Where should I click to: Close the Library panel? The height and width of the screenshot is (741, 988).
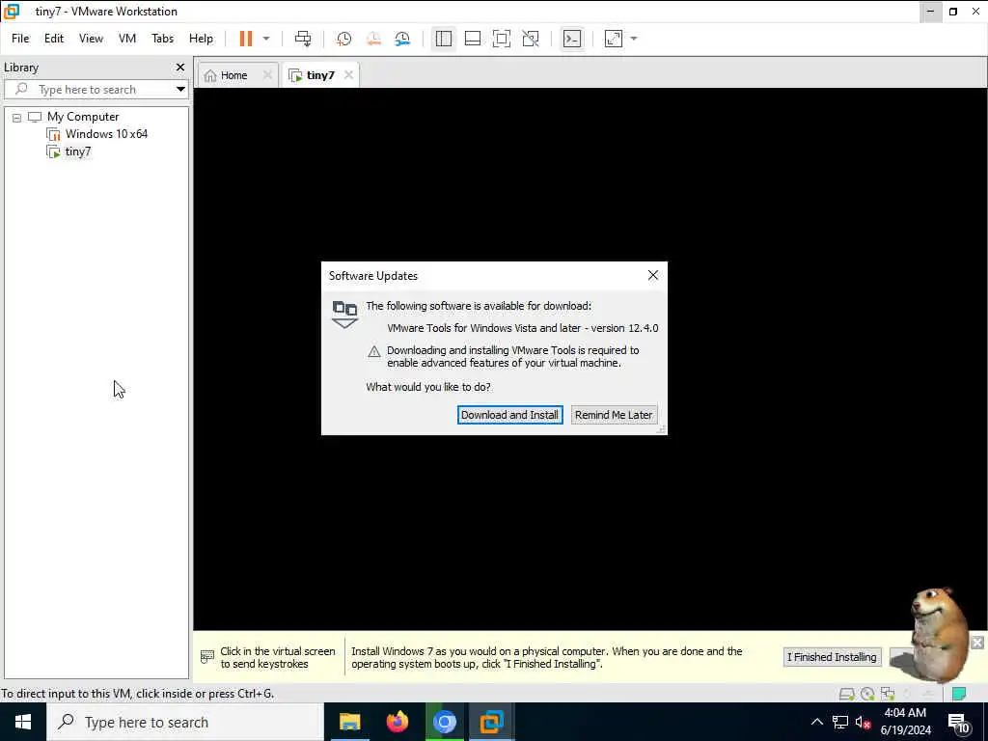[180, 67]
